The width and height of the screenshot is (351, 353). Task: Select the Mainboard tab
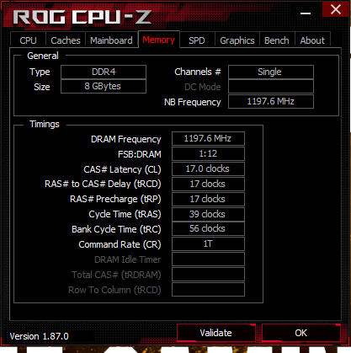coord(111,40)
